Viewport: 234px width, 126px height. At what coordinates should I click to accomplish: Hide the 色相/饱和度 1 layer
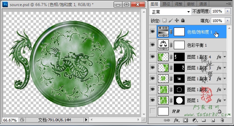152,32
